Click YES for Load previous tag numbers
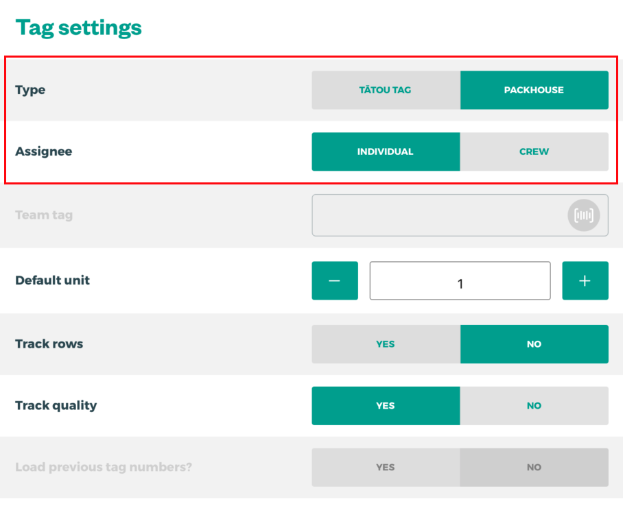Screen dimensions: 623x517 [386, 467]
